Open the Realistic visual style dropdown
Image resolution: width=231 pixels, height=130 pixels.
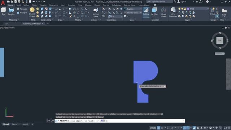[133, 9]
